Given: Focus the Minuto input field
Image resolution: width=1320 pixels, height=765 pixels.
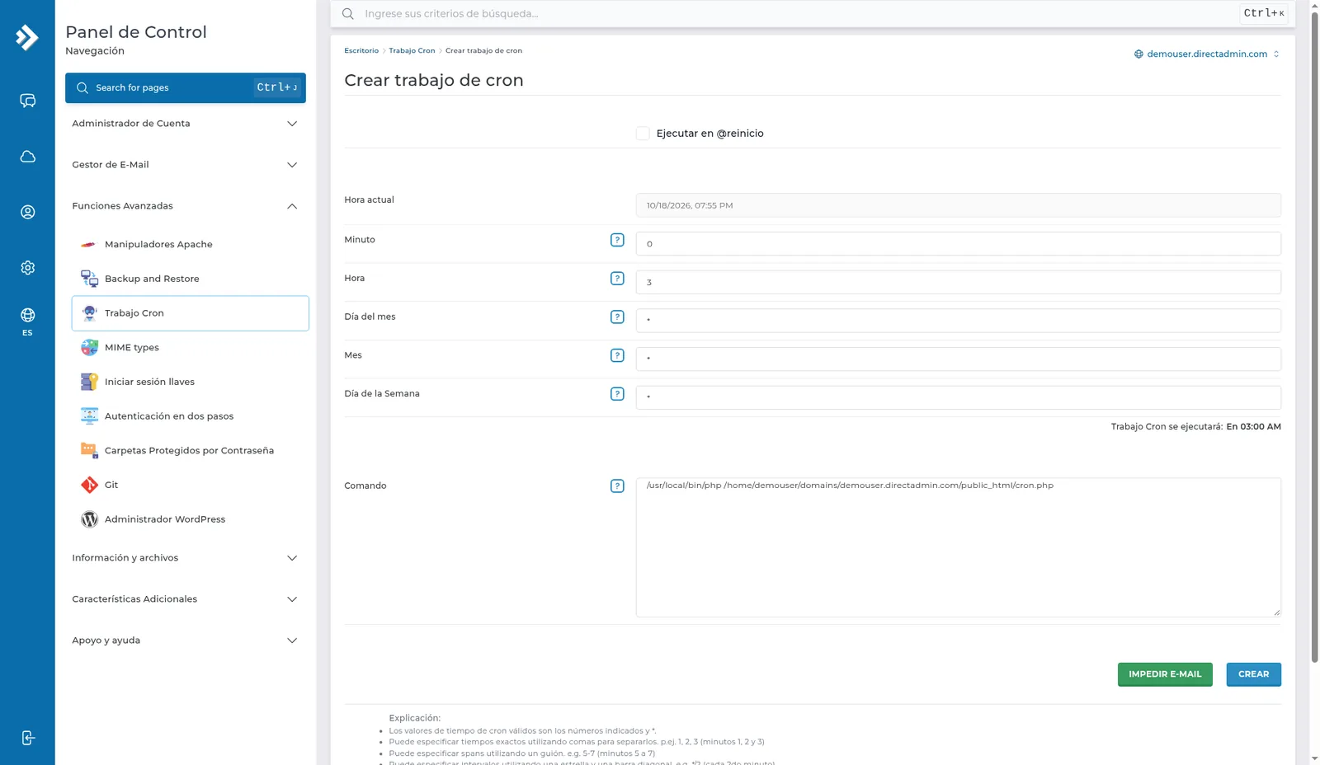Looking at the screenshot, I should (x=958, y=244).
